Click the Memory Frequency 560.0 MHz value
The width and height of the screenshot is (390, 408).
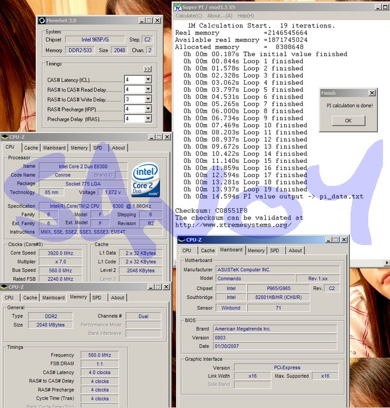click(x=99, y=355)
